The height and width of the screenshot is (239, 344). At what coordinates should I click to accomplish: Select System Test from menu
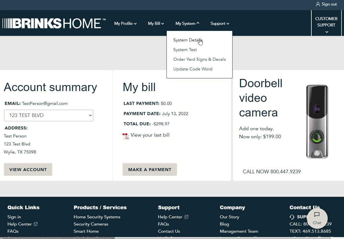click(185, 50)
